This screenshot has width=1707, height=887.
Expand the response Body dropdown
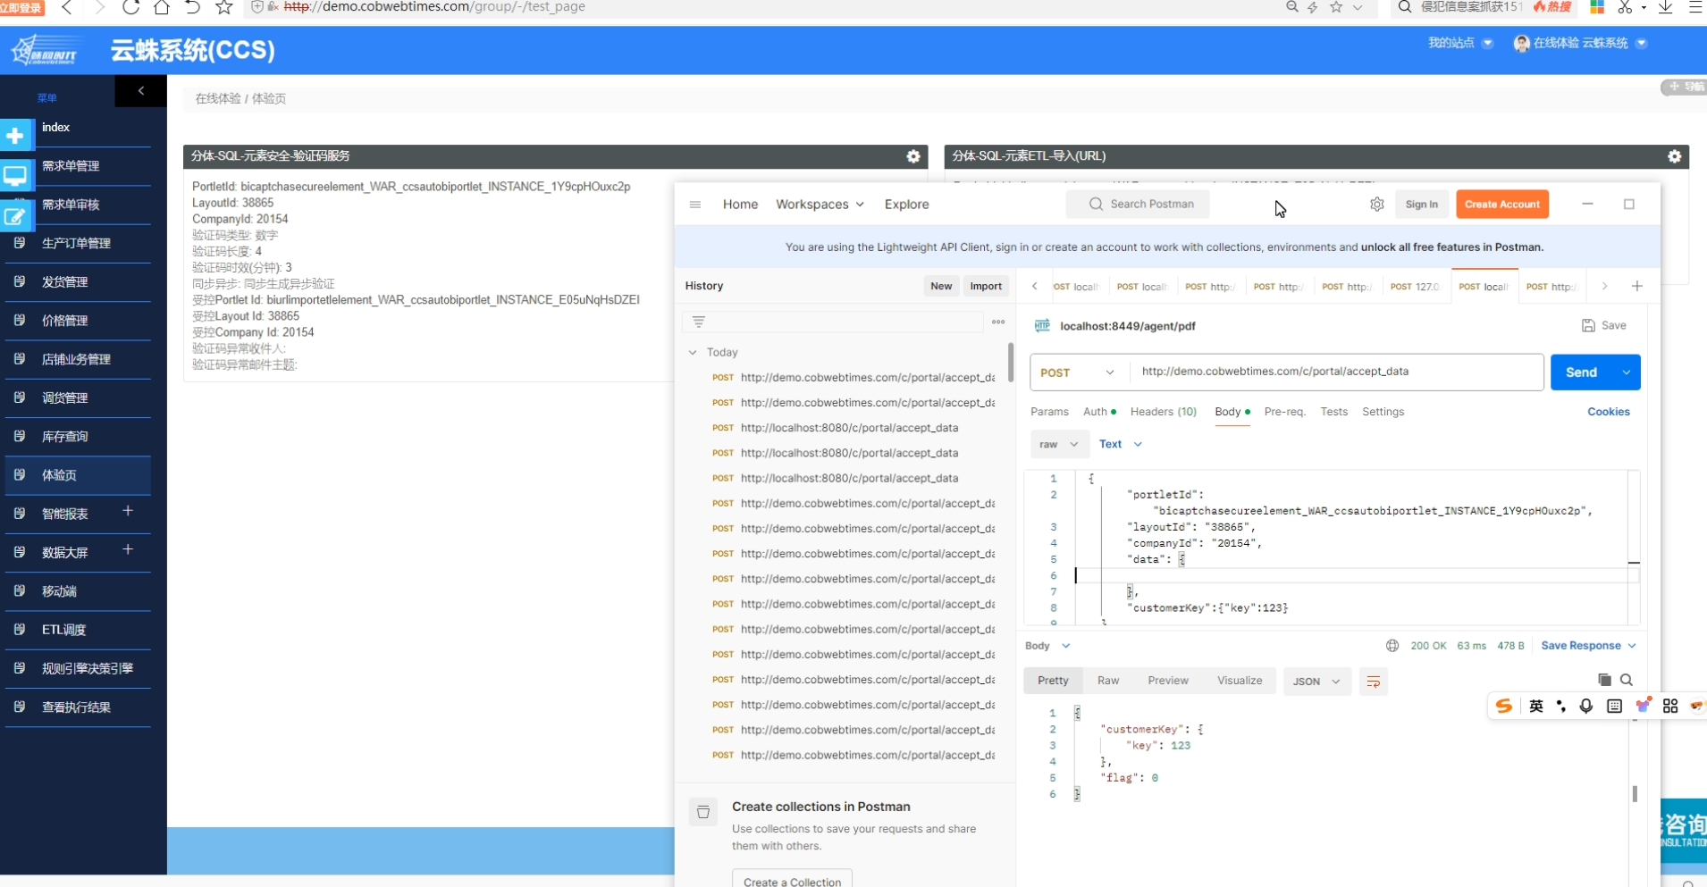pos(1047,646)
